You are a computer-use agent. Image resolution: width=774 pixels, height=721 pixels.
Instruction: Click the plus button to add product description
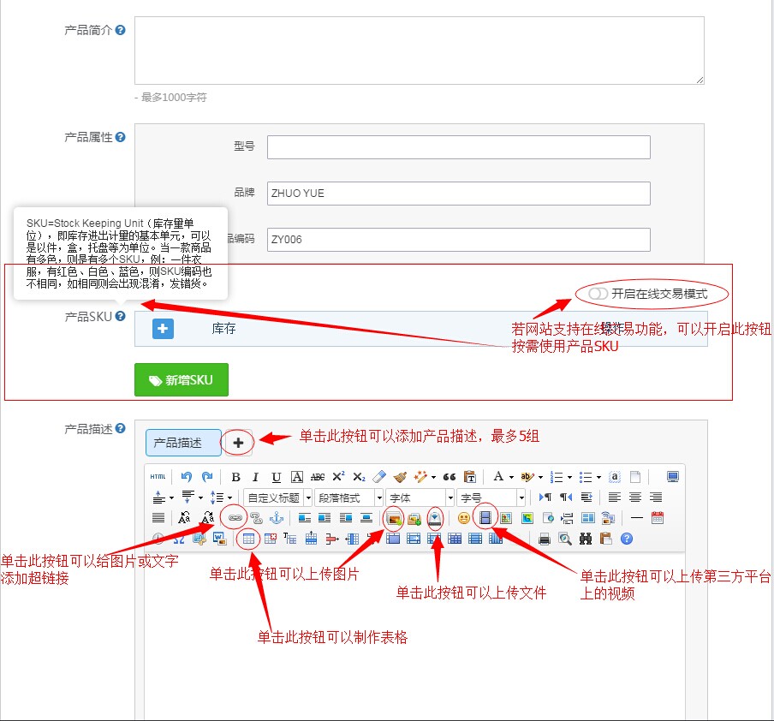tap(237, 443)
